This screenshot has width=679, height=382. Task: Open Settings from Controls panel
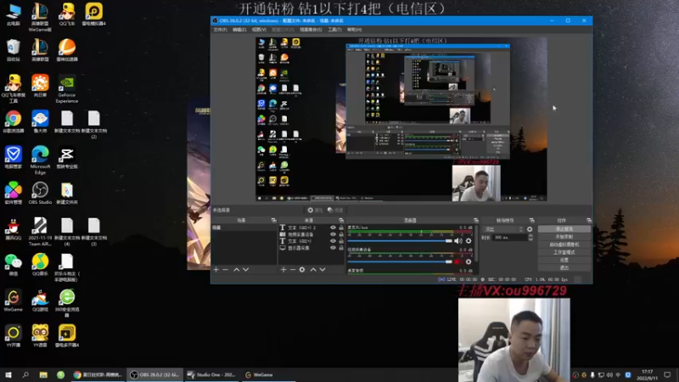(x=564, y=260)
